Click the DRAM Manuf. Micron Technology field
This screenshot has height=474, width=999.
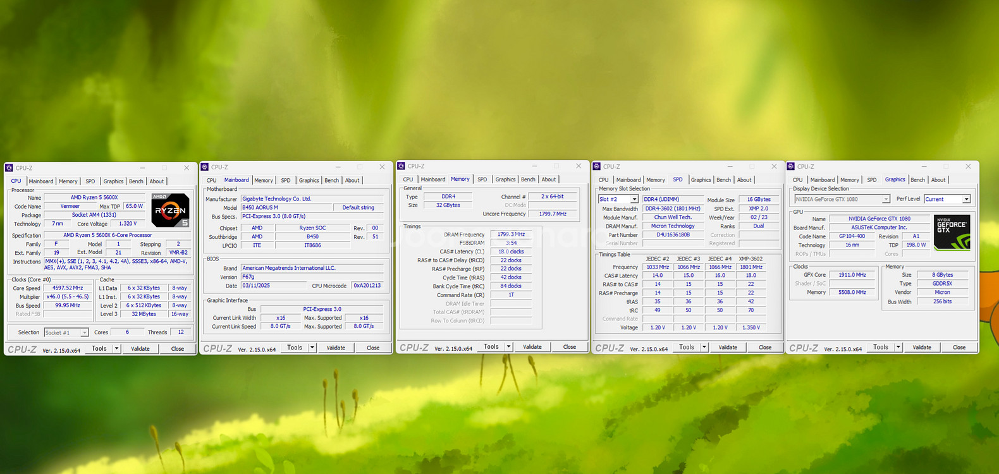pos(673,226)
